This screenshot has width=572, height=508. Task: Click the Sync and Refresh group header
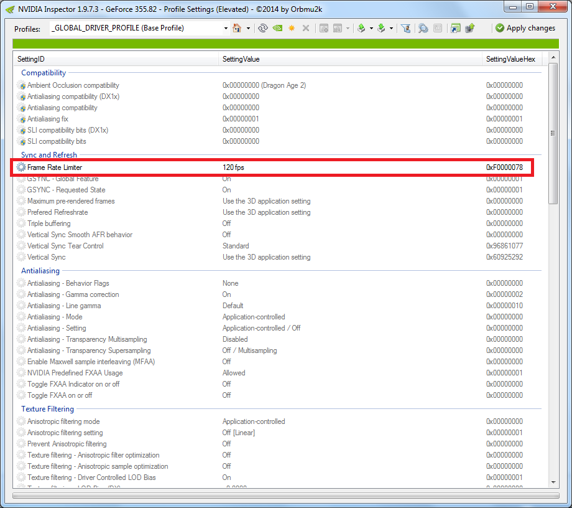pyautogui.click(x=49, y=155)
